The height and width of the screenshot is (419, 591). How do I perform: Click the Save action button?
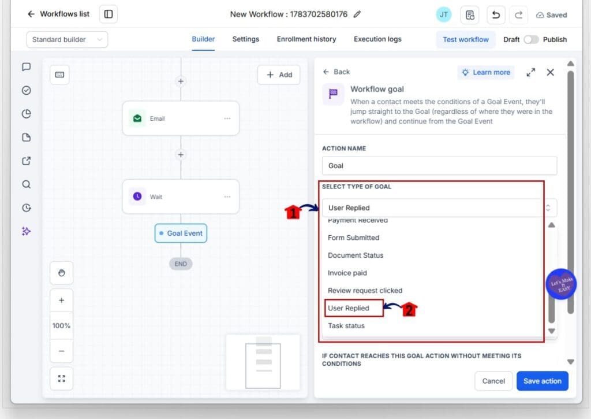(543, 381)
